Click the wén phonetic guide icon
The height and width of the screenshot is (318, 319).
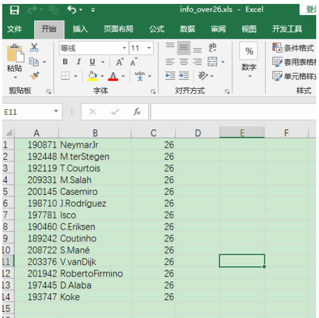coord(140,76)
